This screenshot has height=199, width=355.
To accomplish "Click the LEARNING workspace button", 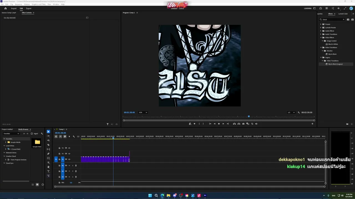I will (x=308, y=8).
